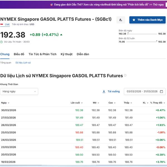Click the Tổng quan sub-link
Screen dimensions: 167x167
6,63
